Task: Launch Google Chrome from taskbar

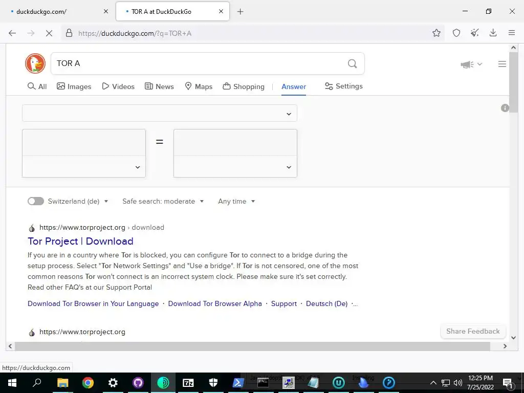Action: [88, 383]
